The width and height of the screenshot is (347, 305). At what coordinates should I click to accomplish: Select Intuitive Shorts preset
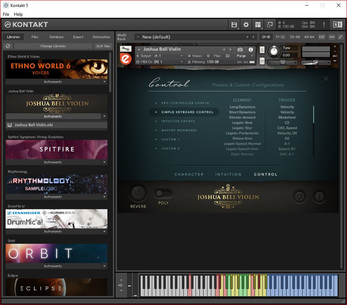tap(178, 121)
